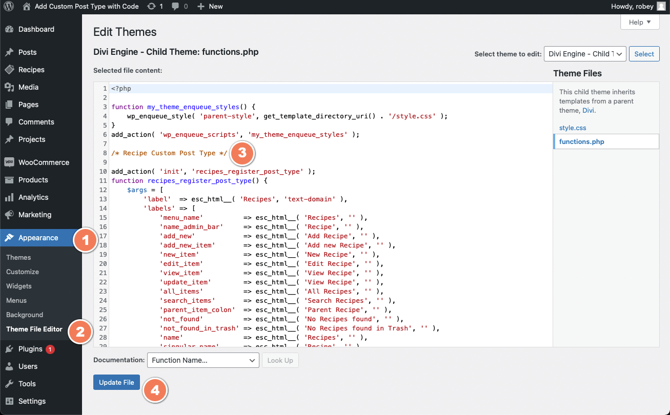Click the Dashboard gauge icon
670x415 pixels.
[x=9, y=29]
